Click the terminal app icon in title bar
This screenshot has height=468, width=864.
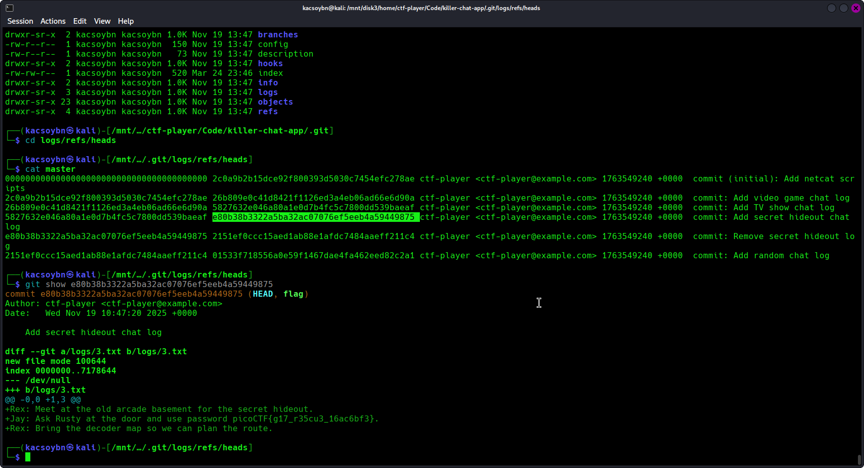coord(10,8)
